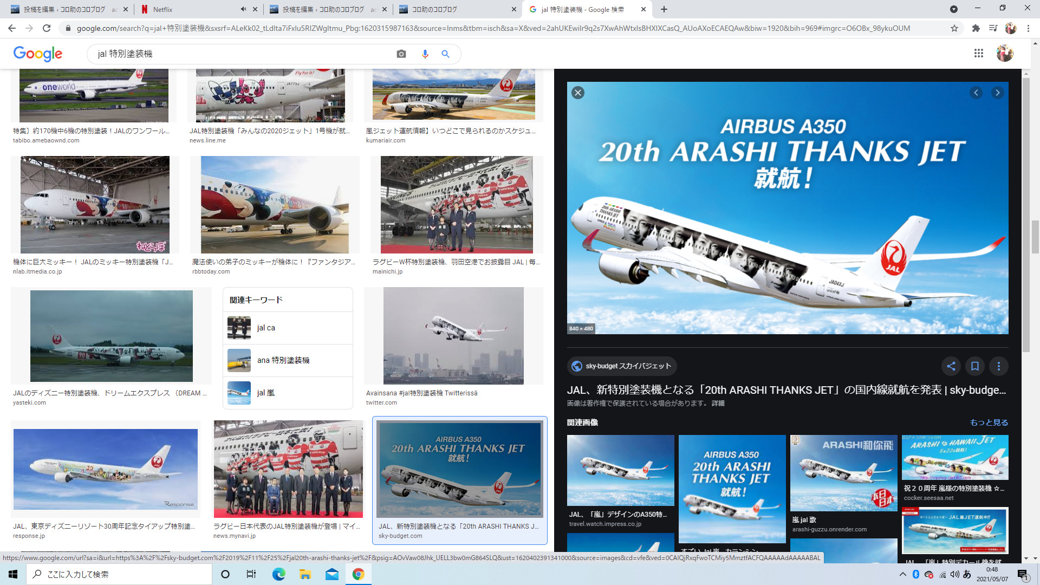The width and height of the screenshot is (1040, 585).
Task: Close the image preview panel
Action: pos(578,93)
